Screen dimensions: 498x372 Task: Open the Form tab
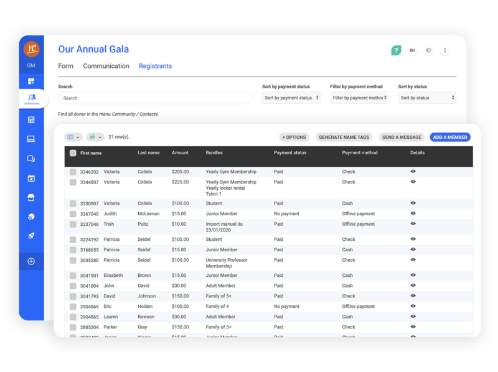click(65, 65)
